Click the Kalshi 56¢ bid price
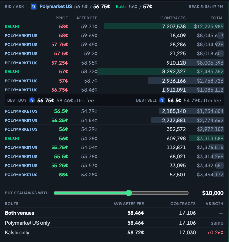229x242 pixels. click(63, 138)
